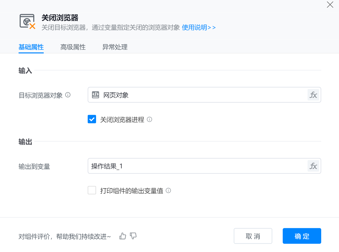Enable 打印组件的输出变量值 checkbox
Screen dimensions: 339x252
[92, 190]
